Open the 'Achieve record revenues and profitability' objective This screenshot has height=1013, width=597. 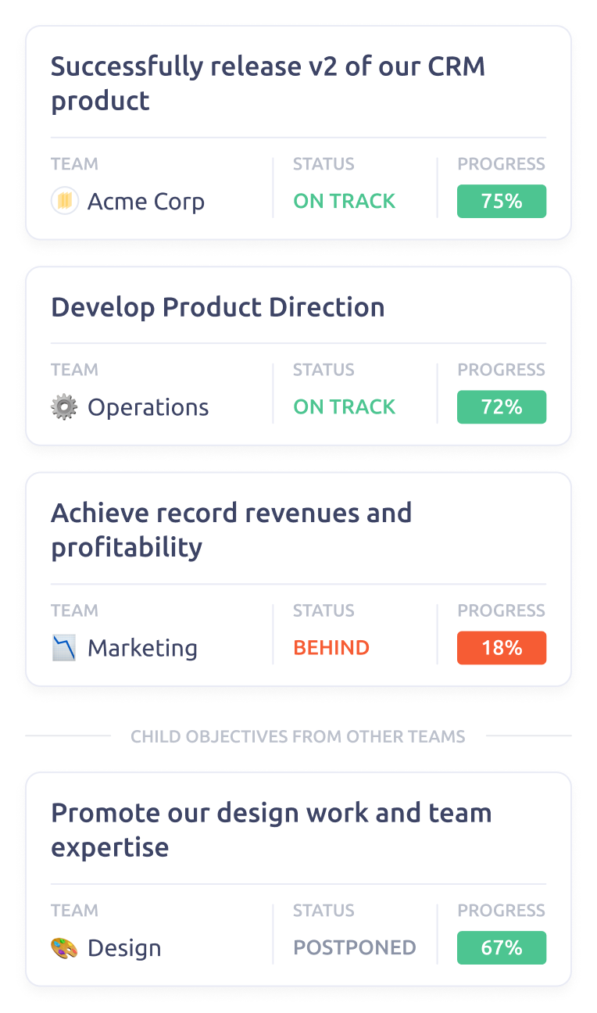point(231,530)
